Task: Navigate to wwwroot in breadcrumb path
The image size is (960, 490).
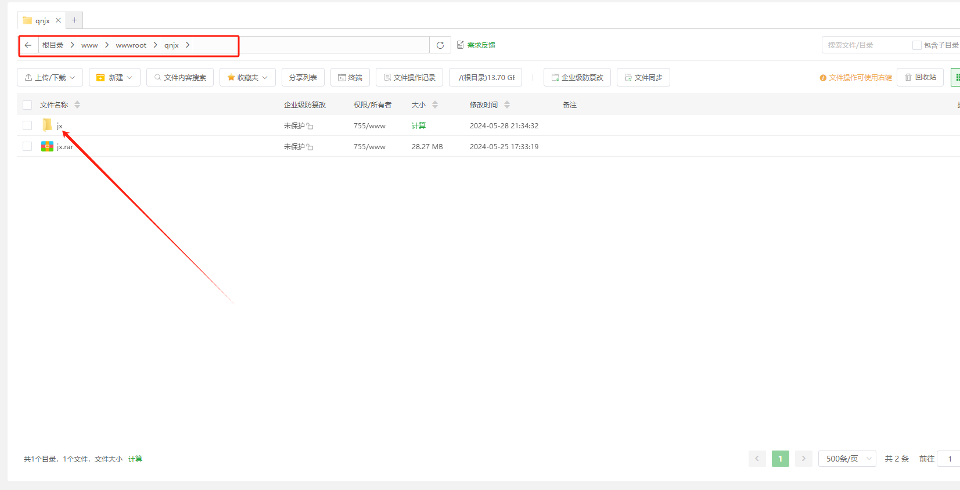Action: [131, 45]
